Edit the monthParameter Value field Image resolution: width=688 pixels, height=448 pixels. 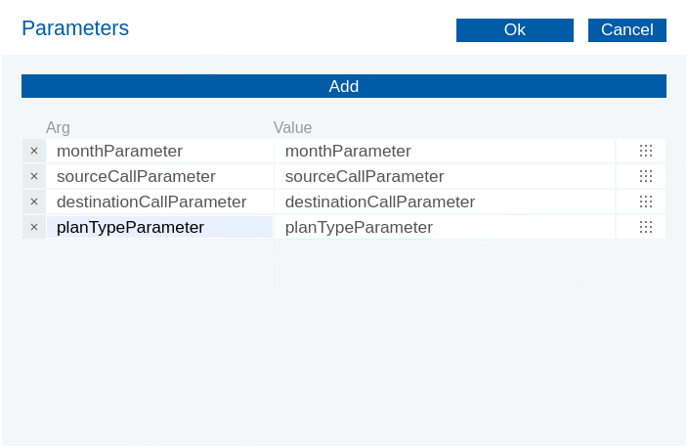pyautogui.click(x=445, y=151)
